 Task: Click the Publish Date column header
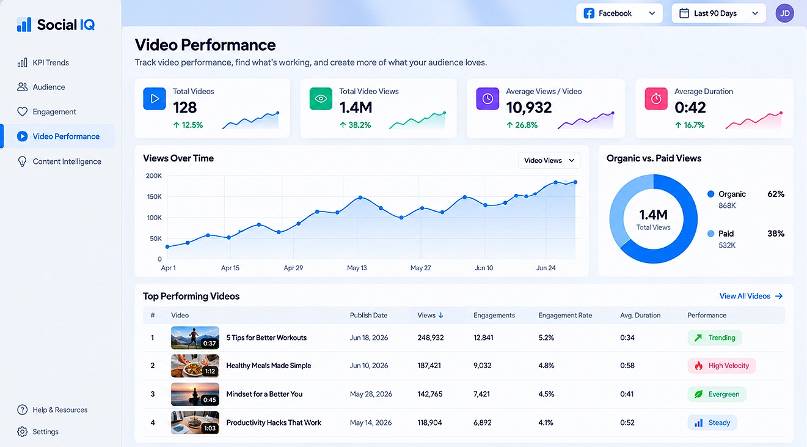[x=368, y=316]
